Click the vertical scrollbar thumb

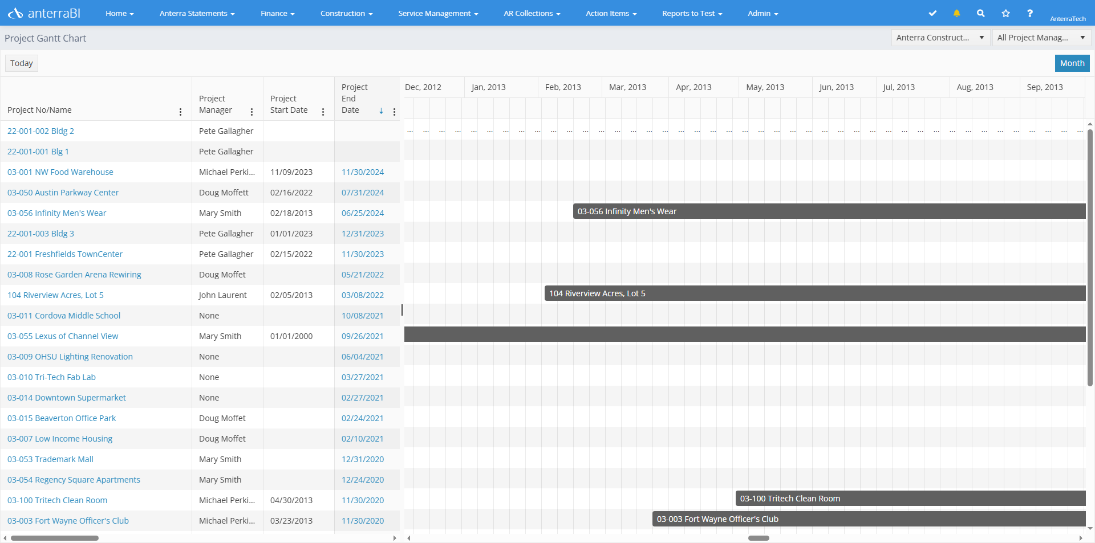[x=1090, y=258]
